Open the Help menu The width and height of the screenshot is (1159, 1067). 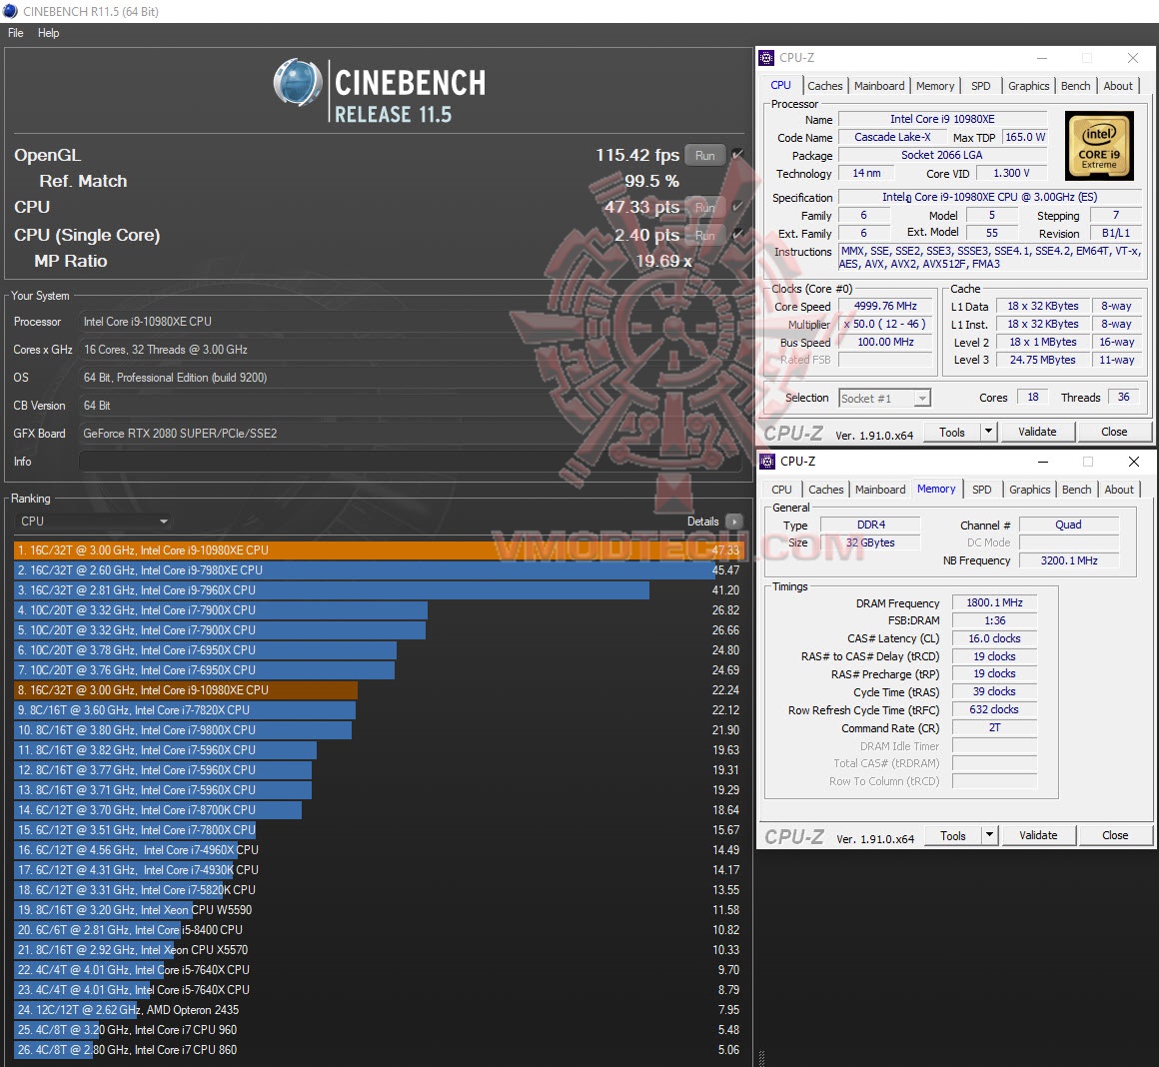tap(48, 33)
